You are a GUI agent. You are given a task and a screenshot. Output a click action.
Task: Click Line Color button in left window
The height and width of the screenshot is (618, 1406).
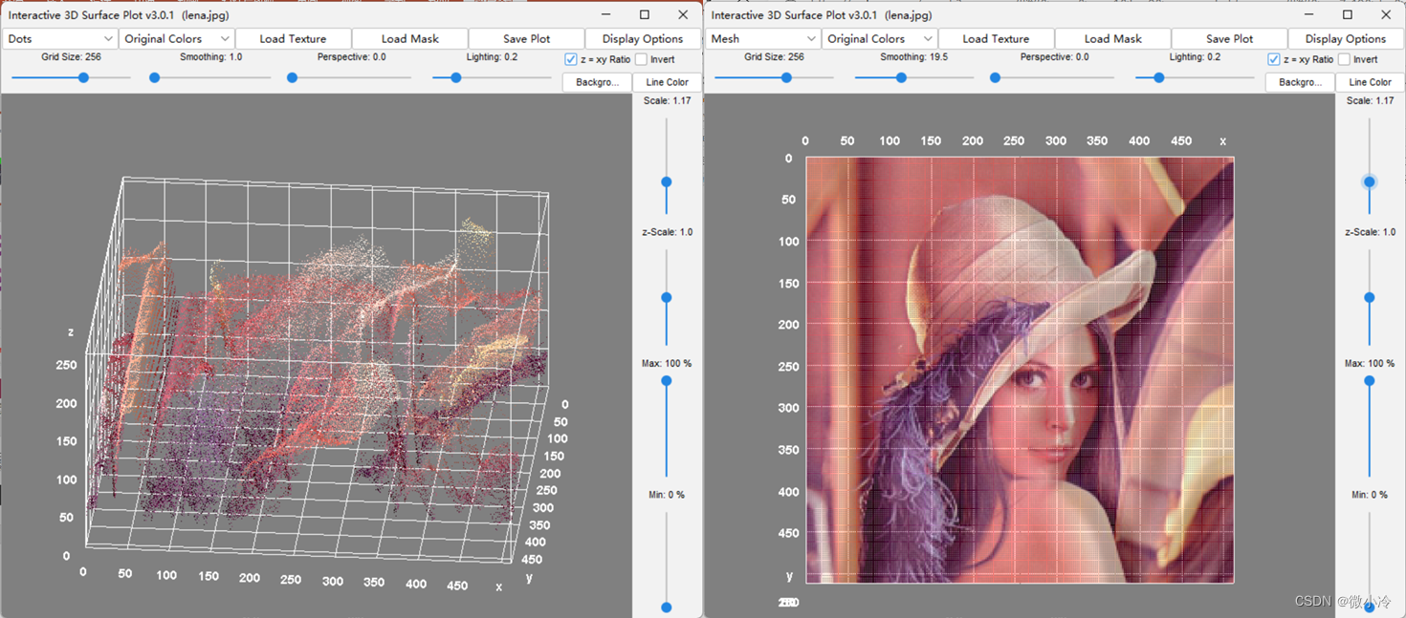pyautogui.click(x=667, y=82)
